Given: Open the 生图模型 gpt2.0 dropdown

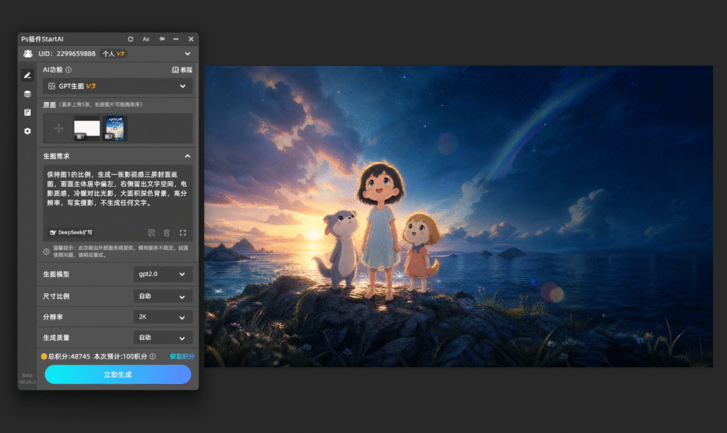Looking at the screenshot, I should [x=163, y=274].
